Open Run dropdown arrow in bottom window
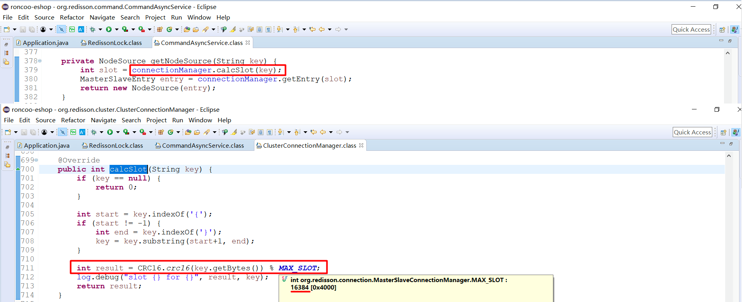Viewport: 742px width, 302px height. pyautogui.click(x=118, y=132)
